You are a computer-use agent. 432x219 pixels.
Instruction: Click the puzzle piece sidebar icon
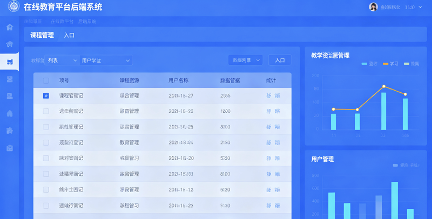(x=9, y=131)
